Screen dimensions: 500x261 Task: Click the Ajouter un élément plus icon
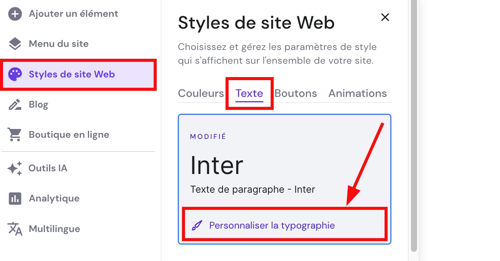pos(14,14)
